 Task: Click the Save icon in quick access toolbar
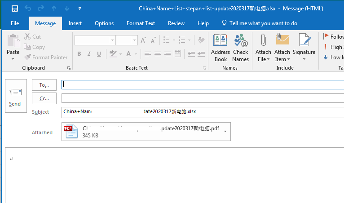click(x=15, y=9)
